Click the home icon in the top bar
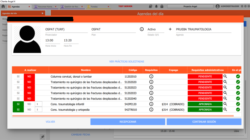 3,7
